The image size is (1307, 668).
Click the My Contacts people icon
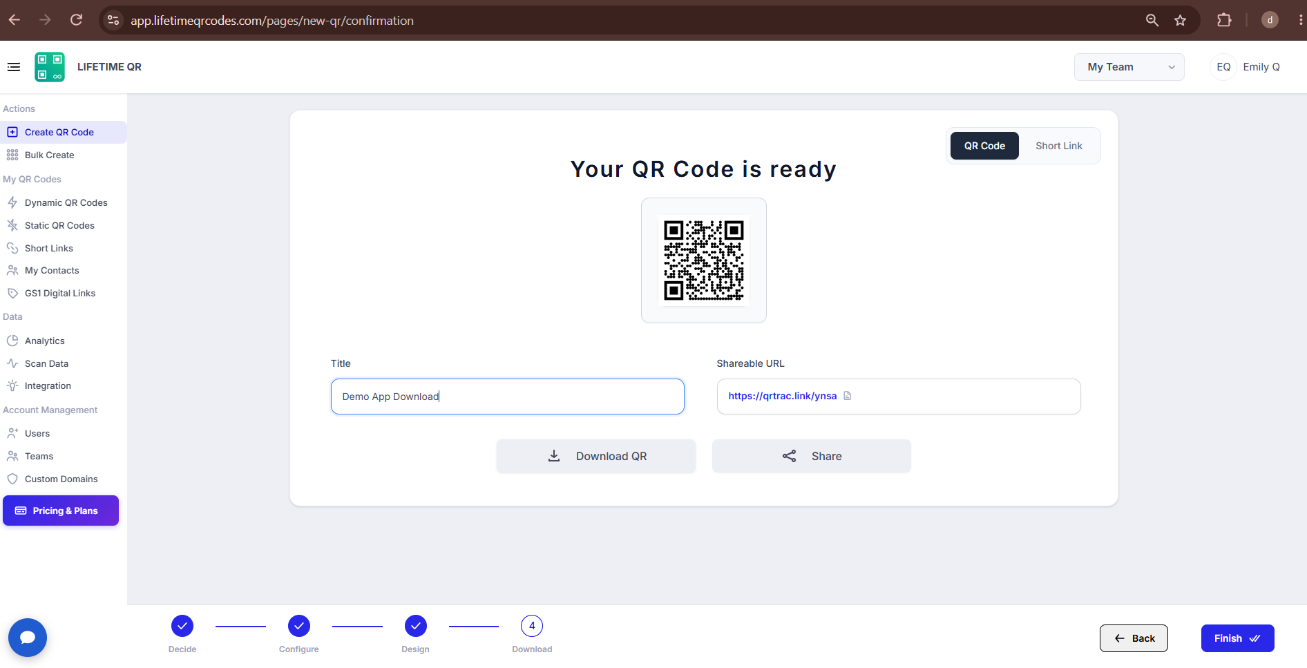pos(12,270)
